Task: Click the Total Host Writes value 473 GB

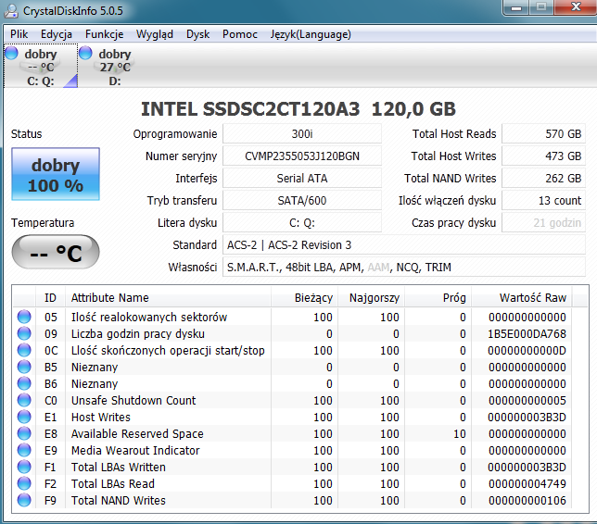Action: pyautogui.click(x=543, y=156)
